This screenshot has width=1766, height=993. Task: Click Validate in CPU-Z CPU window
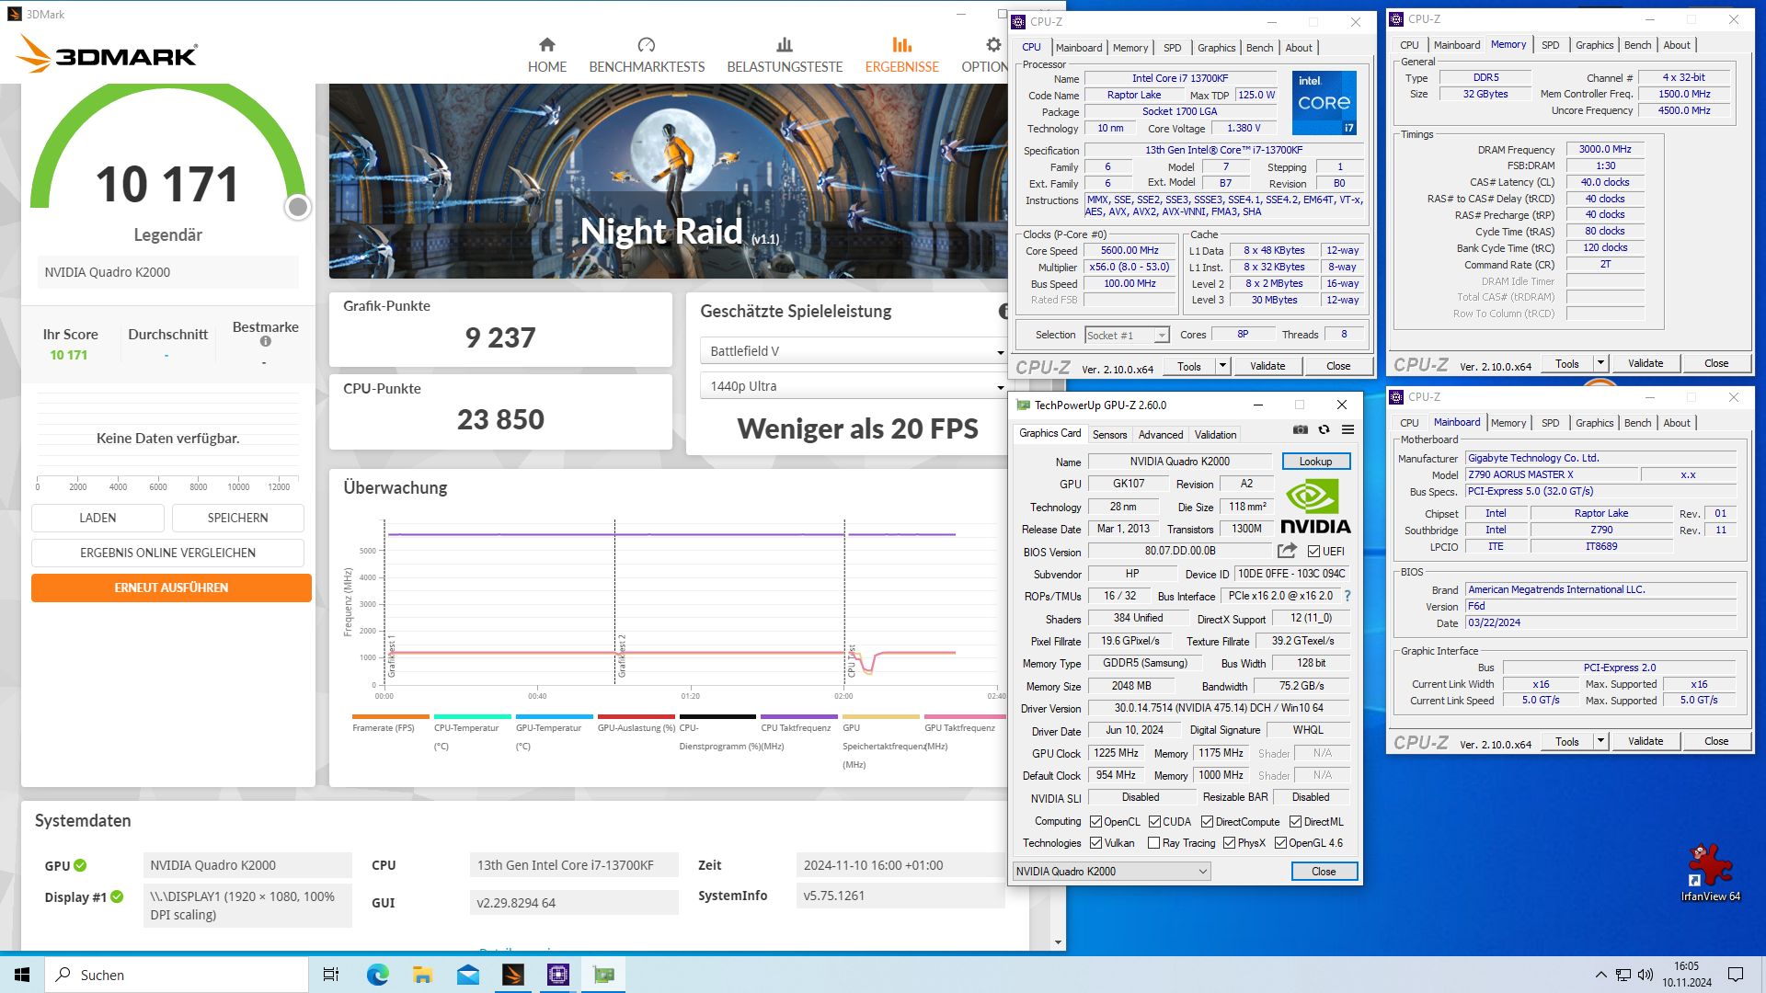(1267, 366)
